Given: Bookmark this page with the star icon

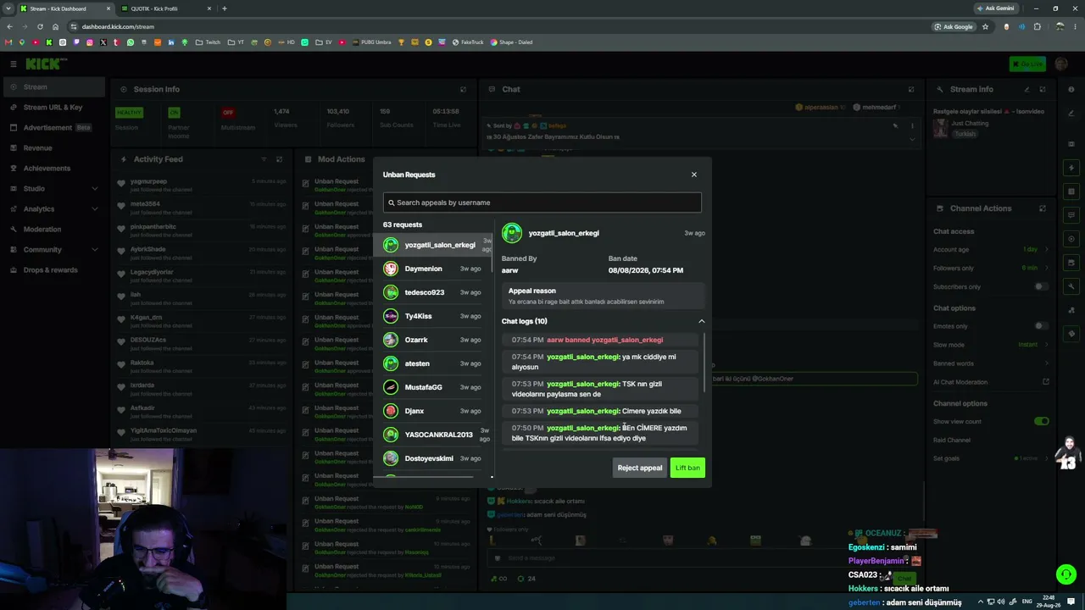Looking at the screenshot, I should click(x=985, y=26).
